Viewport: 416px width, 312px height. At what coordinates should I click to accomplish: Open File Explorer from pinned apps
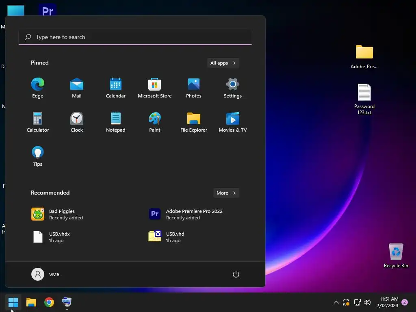194,122
